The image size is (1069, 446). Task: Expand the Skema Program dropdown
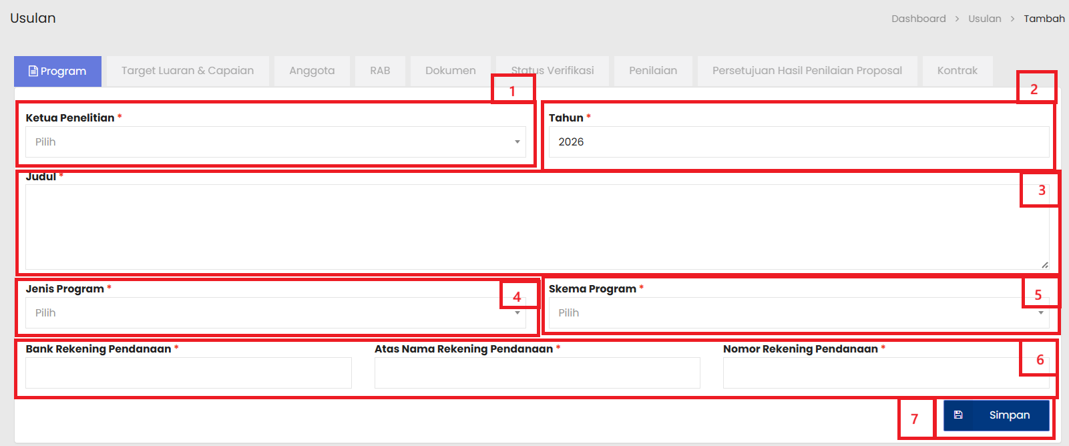[788, 313]
